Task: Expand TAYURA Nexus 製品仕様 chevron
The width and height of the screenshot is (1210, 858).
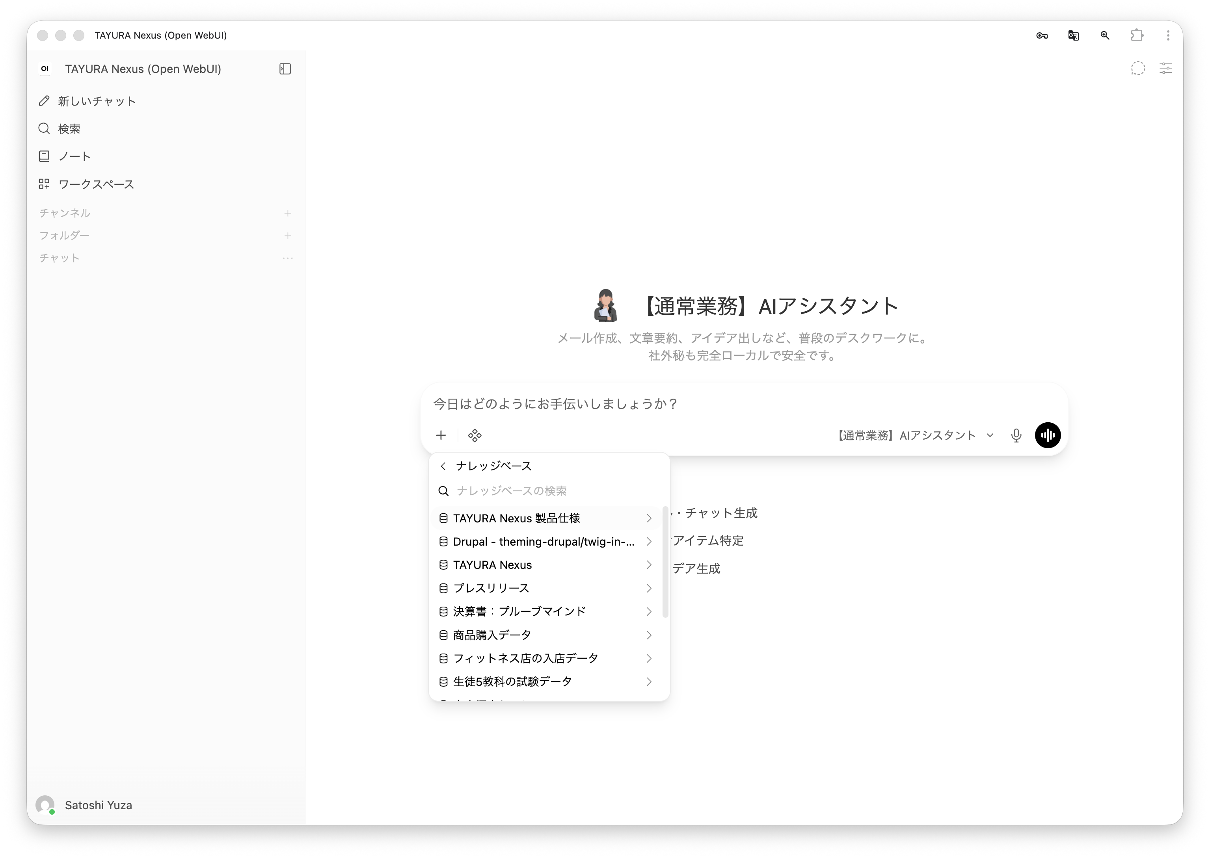Action: click(649, 518)
